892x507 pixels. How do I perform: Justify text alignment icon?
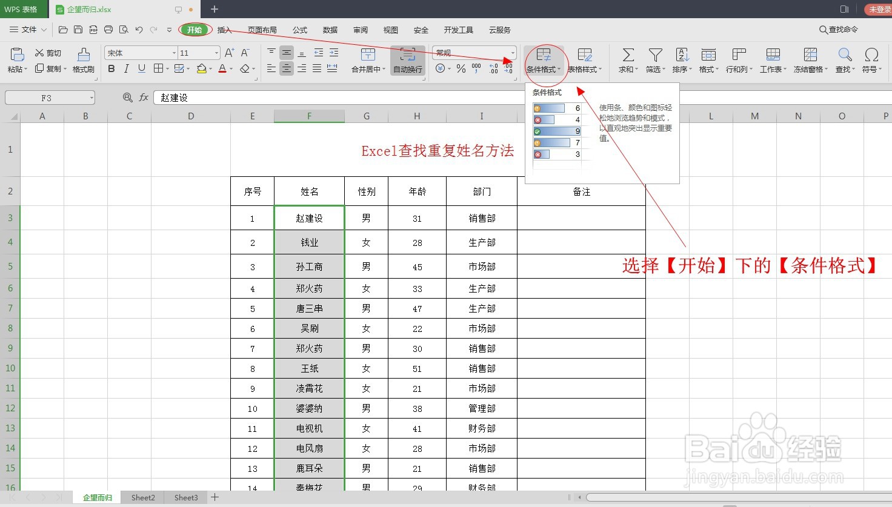(317, 68)
